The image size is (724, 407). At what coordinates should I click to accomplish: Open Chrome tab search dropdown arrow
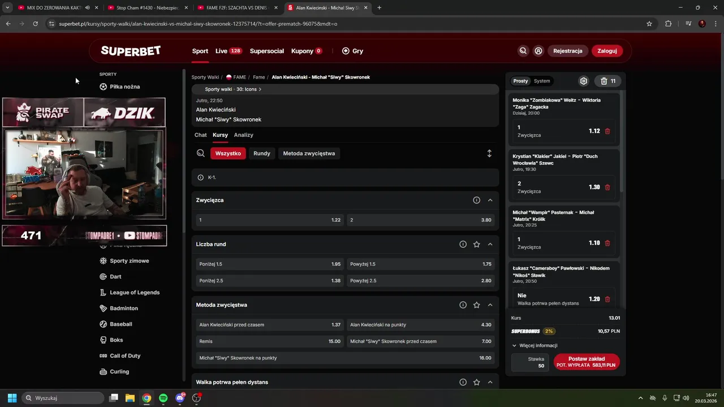tap(7, 7)
